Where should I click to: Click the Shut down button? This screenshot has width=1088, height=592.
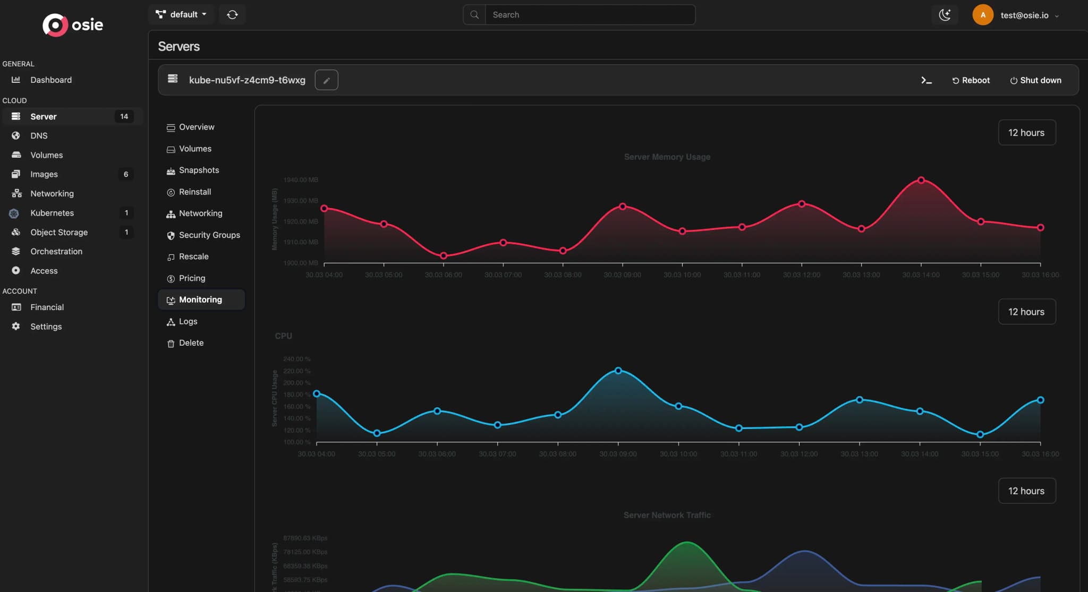1034,80
